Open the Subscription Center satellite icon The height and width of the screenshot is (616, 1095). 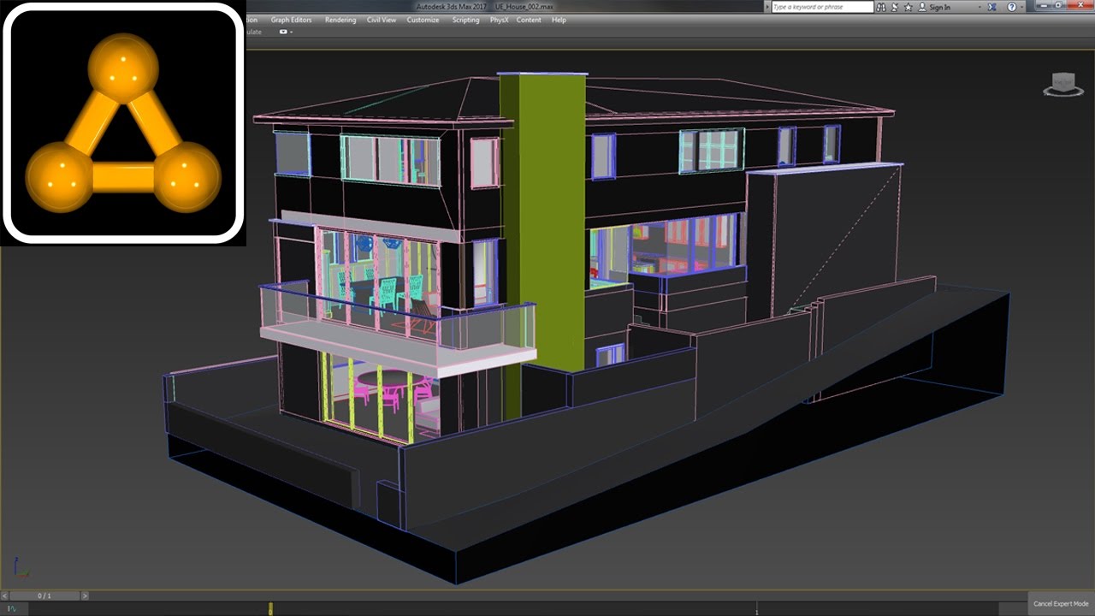tap(895, 7)
